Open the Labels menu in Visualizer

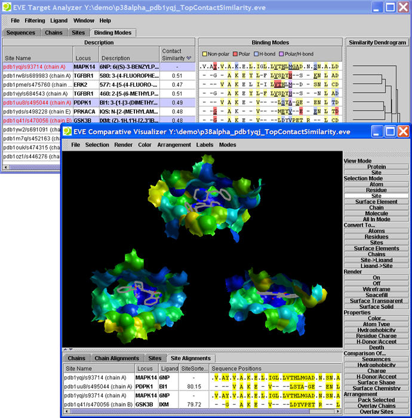pyautogui.click(x=205, y=145)
